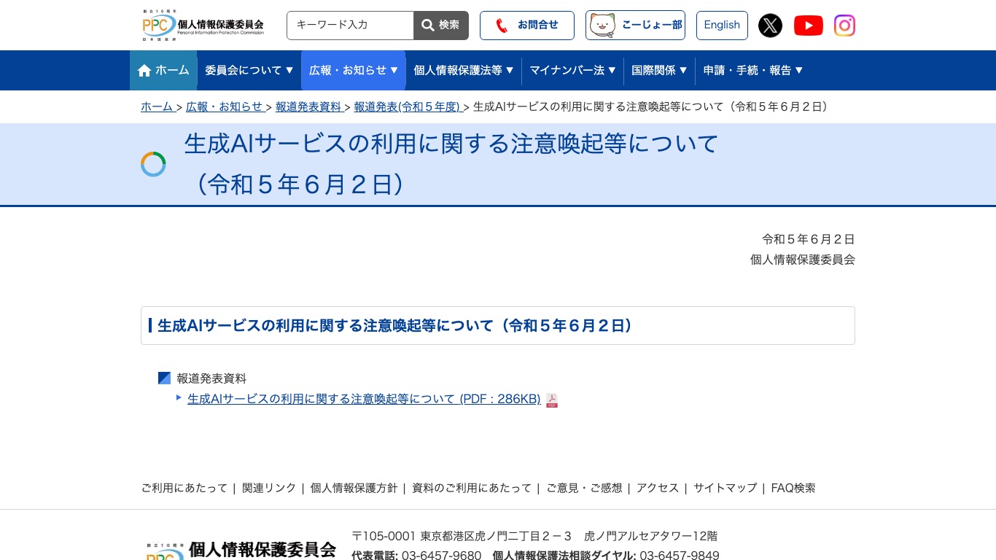Image resolution: width=996 pixels, height=560 pixels.
Task: Click the 個人情報保護委員会 text under the date
Action: click(x=803, y=260)
